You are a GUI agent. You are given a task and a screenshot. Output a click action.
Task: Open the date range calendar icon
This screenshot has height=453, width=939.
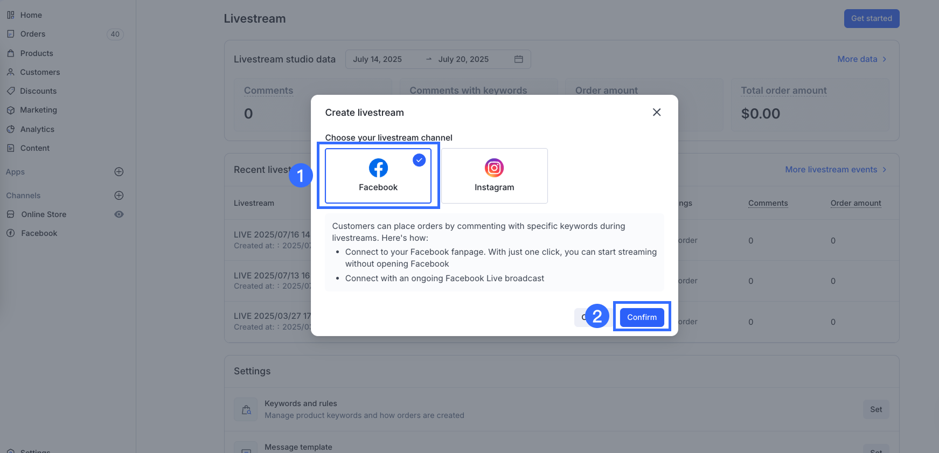tap(518, 59)
